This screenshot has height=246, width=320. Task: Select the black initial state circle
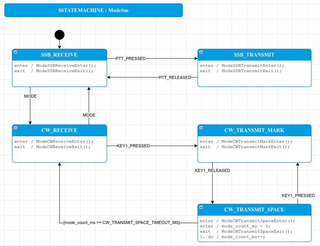[59, 35]
